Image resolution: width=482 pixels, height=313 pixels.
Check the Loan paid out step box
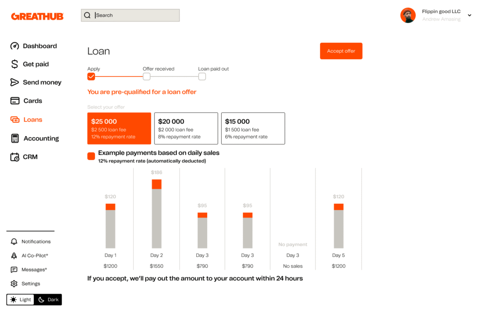pyautogui.click(x=202, y=77)
